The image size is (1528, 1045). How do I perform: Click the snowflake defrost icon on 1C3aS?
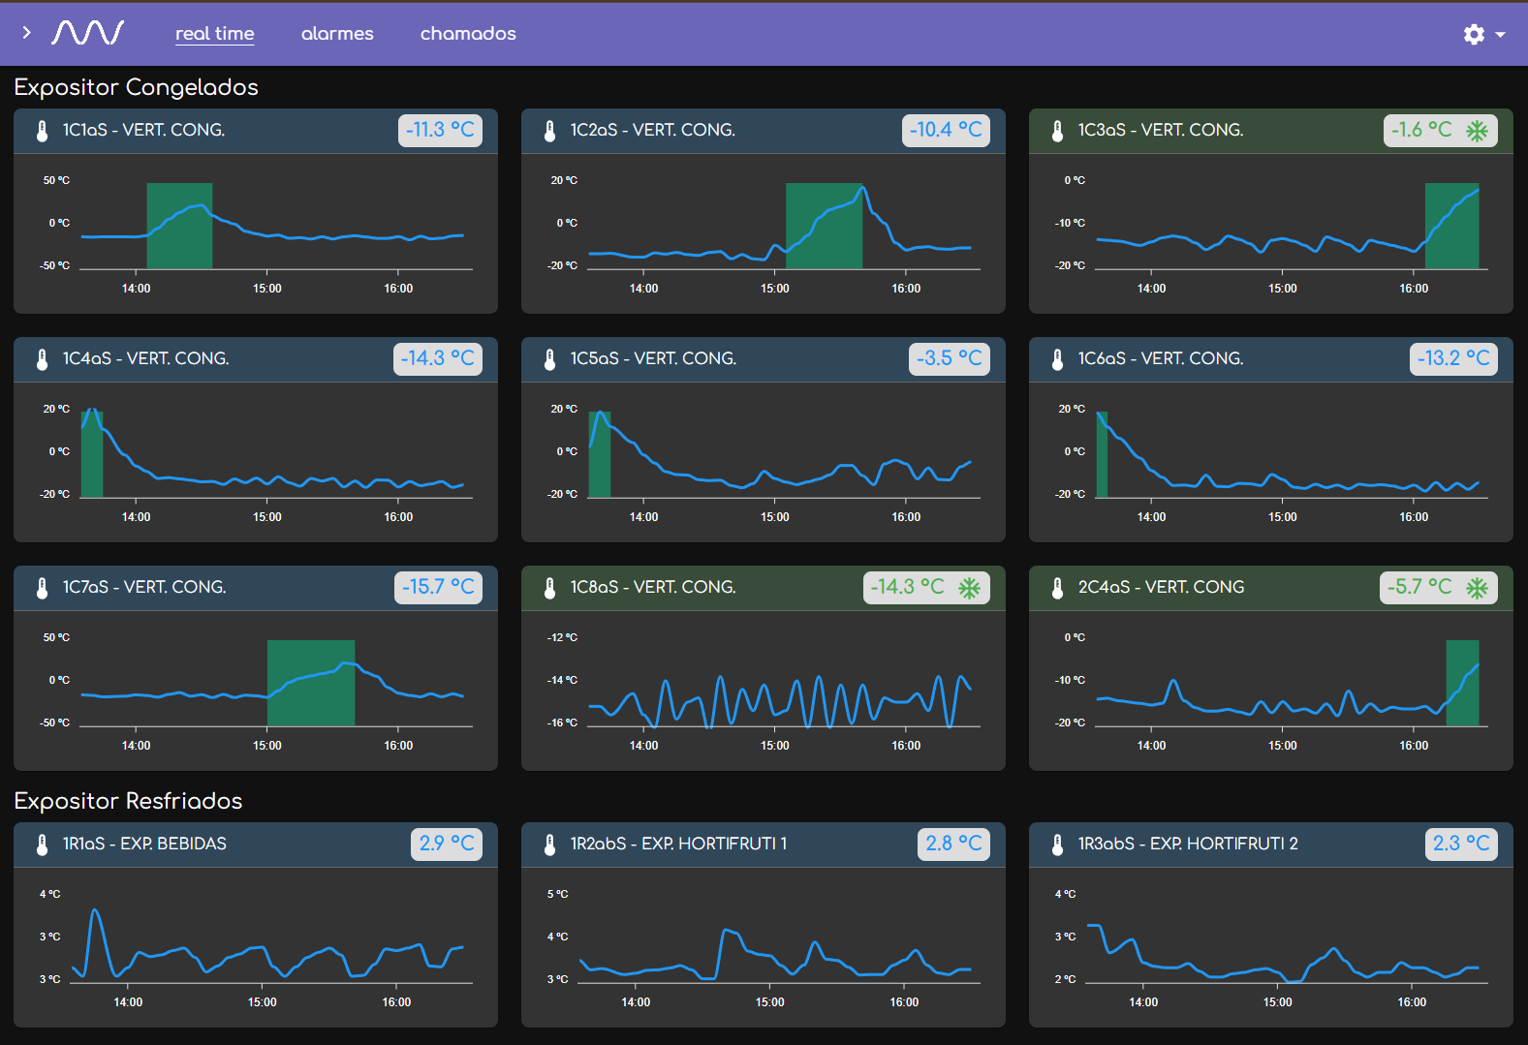1477,131
